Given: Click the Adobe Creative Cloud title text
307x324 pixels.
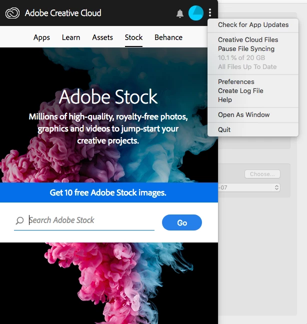Looking at the screenshot, I should pyautogui.click(x=63, y=13).
